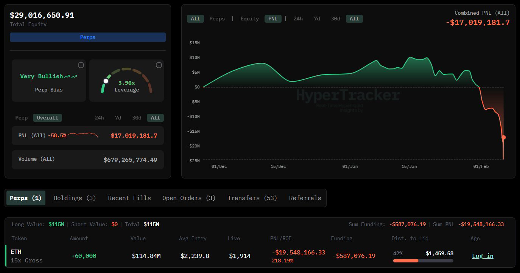
Task: Click the Log in link
Action: (x=483, y=256)
